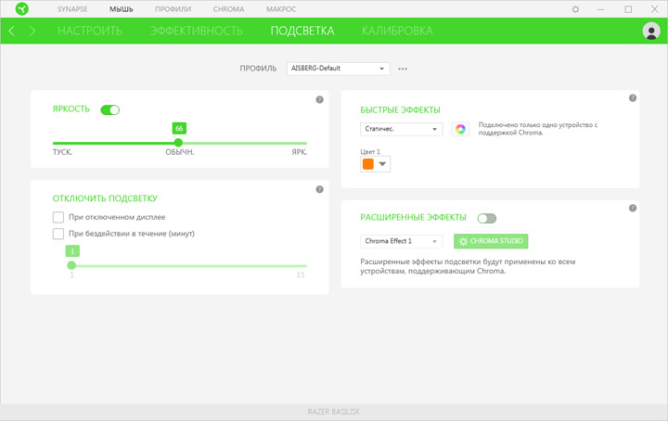Click the ЯРК. end of brightness slider

299,152
